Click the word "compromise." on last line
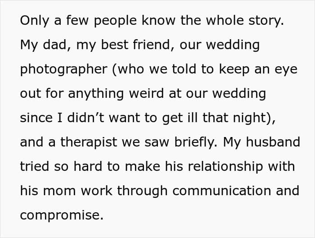Viewport: 315px width, 238px height. [x=62, y=215]
